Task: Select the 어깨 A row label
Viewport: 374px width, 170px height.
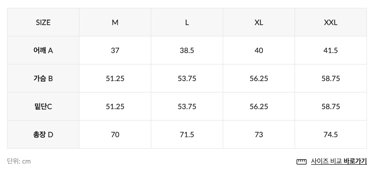Action: tap(43, 50)
